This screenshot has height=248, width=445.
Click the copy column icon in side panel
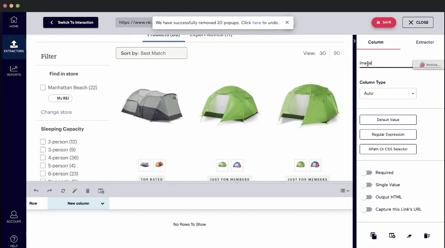point(374,236)
